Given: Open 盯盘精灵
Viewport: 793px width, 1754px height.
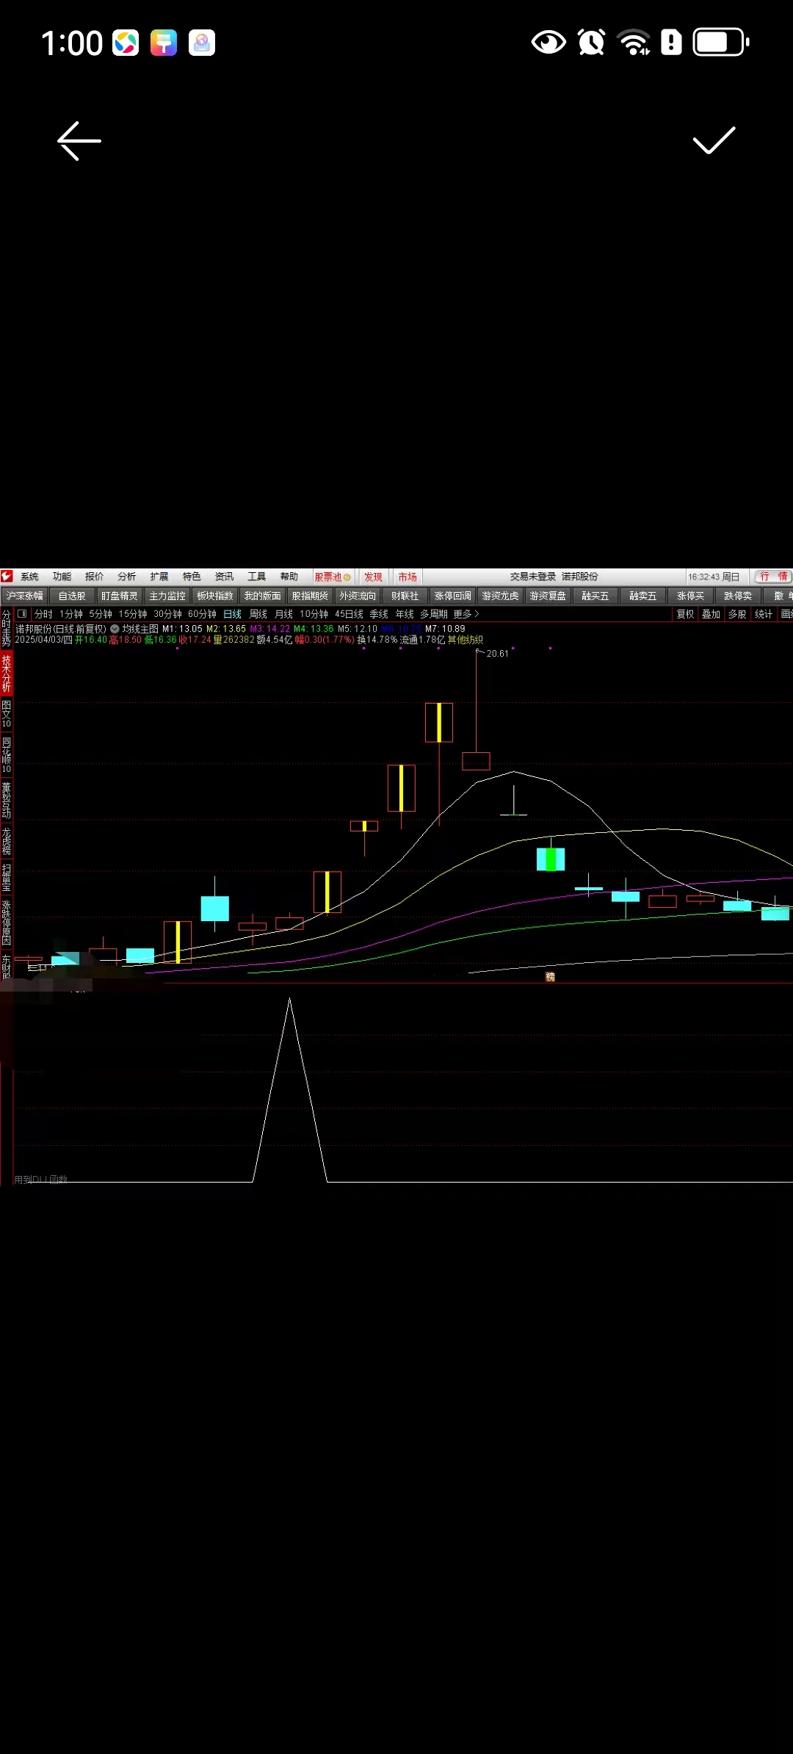Looking at the screenshot, I should tap(120, 596).
